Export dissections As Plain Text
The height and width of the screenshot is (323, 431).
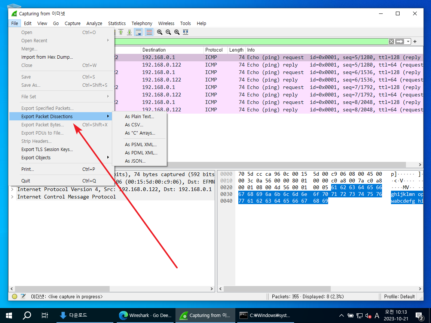tap(139, 117)
